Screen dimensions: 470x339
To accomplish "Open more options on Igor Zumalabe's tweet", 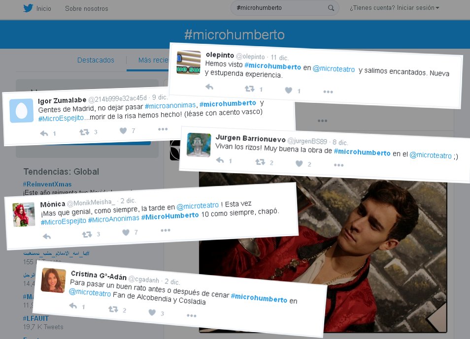I will point(163,129).
